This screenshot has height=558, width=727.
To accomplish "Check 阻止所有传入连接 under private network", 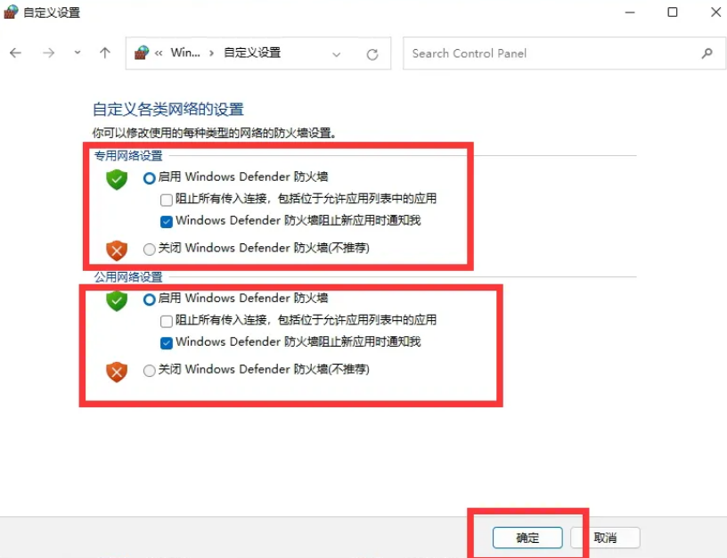I will click(167, 200).
